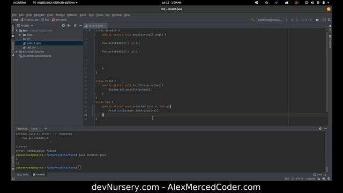The image size is (343, 193).
Task: Open the Project panel settings gear
Action: (75, 26)
